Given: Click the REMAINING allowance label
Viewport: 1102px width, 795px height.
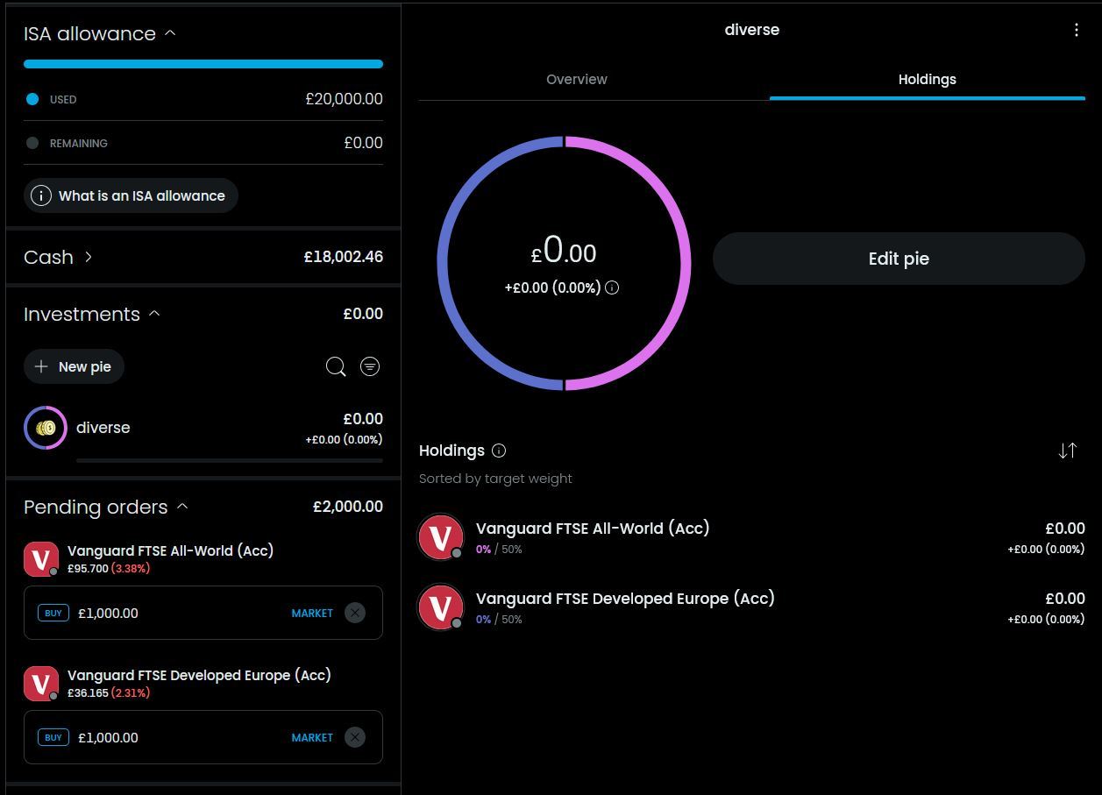Looking at the screenshot, I should (79, 143).
